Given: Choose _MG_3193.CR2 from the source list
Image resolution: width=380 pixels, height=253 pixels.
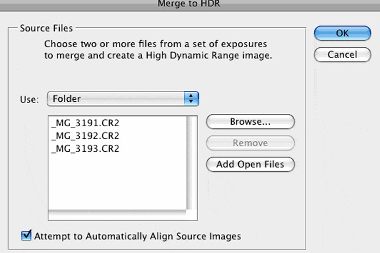Looking at the screenshot, I should click(85, 148).
